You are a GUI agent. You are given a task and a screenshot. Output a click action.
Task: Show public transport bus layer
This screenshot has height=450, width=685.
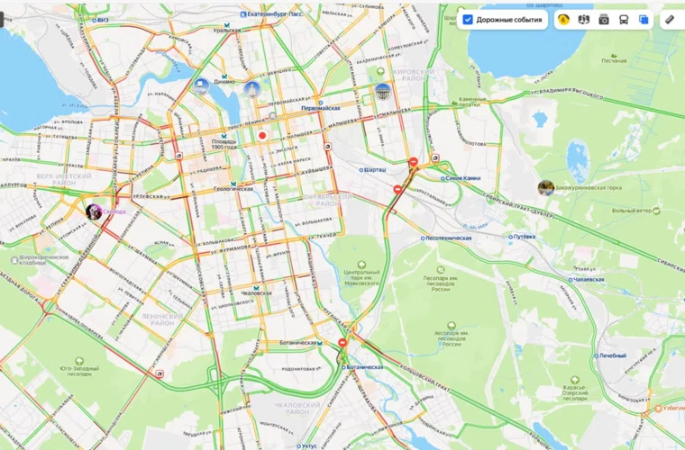pyautogui.click(x=624, y=20)
